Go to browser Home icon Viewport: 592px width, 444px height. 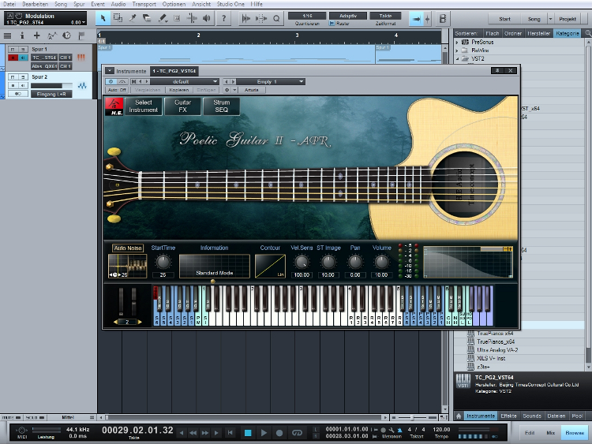coord(459,416)
